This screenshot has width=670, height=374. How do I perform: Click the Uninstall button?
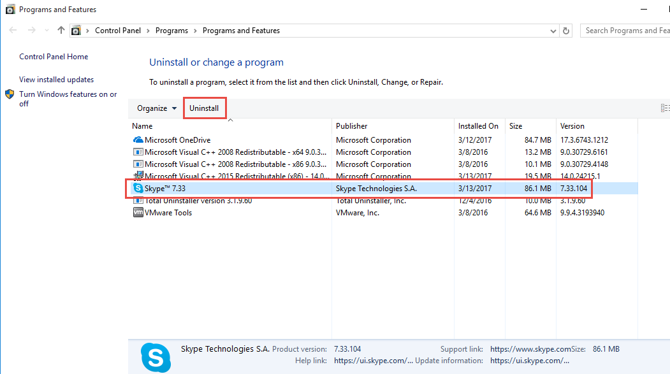(204, 108)
